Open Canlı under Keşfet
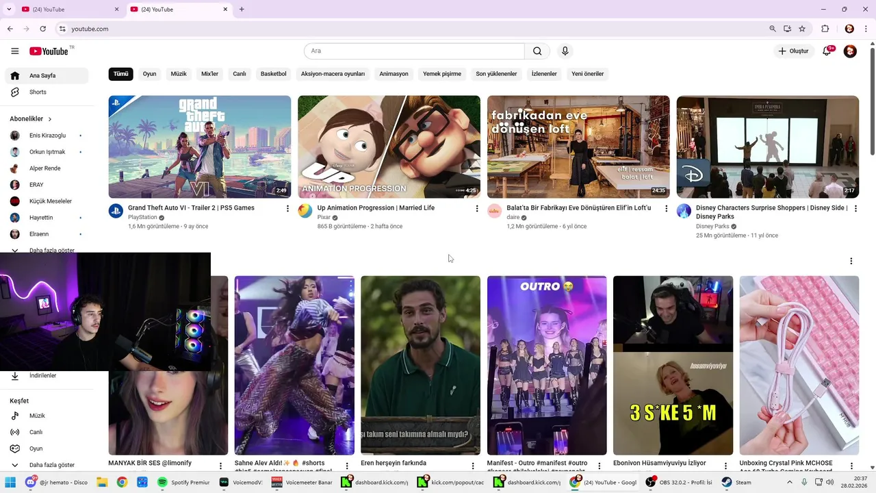 47,432
